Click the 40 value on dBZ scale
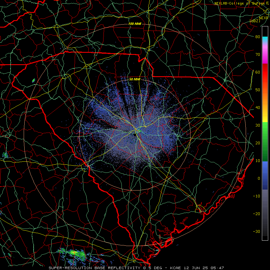This screenshot has height=270, width=270. click(x=258, y=108)
